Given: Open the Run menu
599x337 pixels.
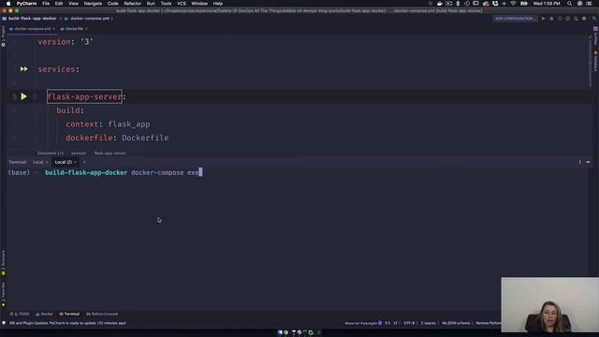Looking at the screenshot, I should coord(151,4).
